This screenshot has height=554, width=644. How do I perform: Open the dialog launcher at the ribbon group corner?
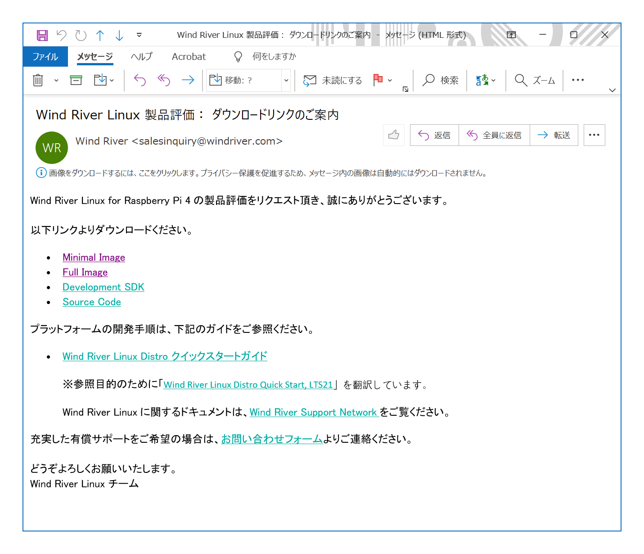coord(405,89)
